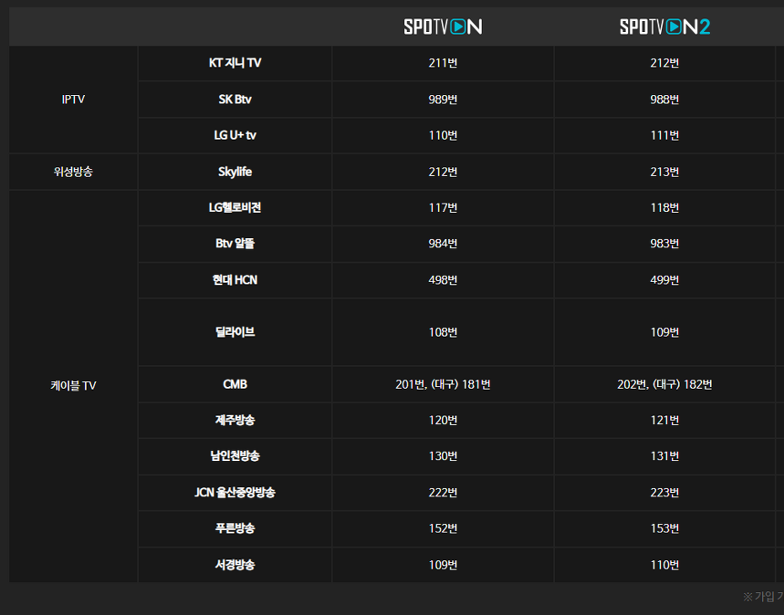Image resolution: width=784 pixels, height=615 pixels.
Task: Select LG U+ tv channel 110번
Action: point(442,135)
